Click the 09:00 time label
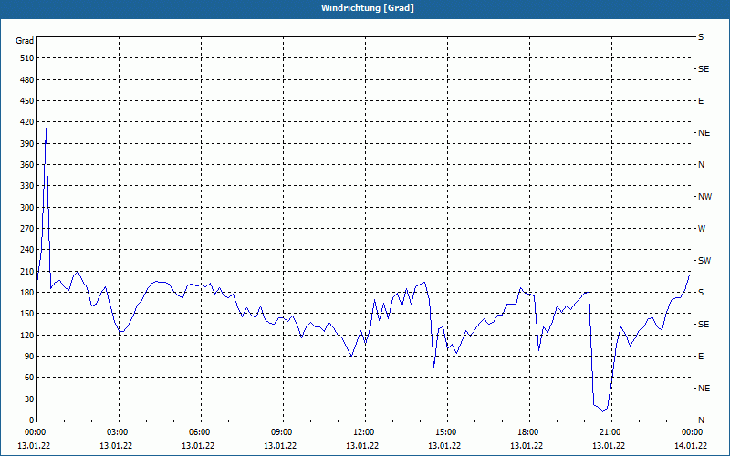Screen dimensions: 730x456 click(284, 432)
